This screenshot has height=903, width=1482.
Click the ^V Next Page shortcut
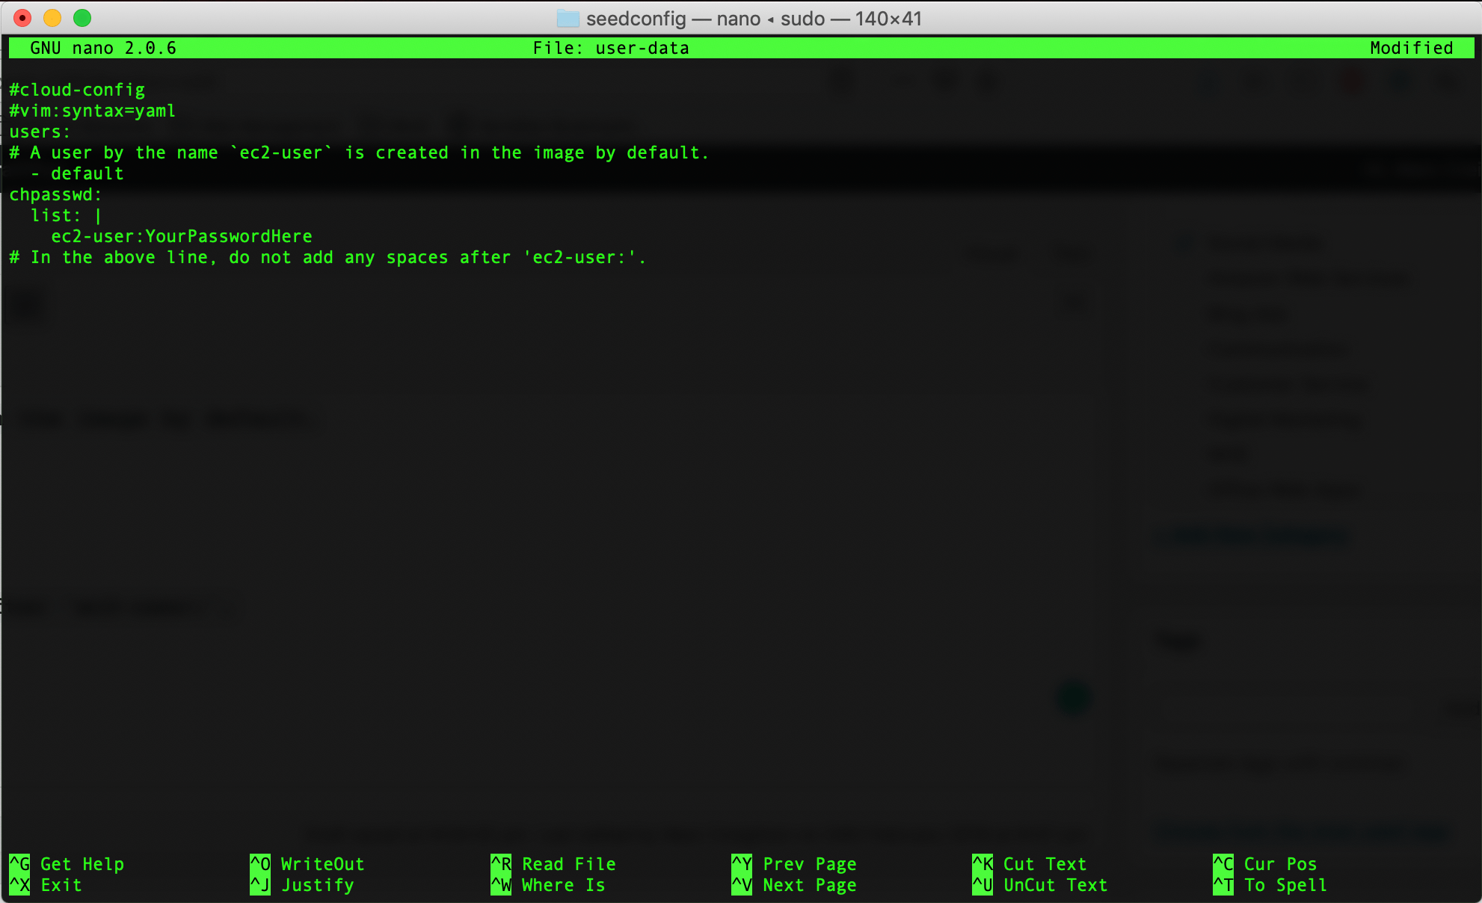point(793,885)
